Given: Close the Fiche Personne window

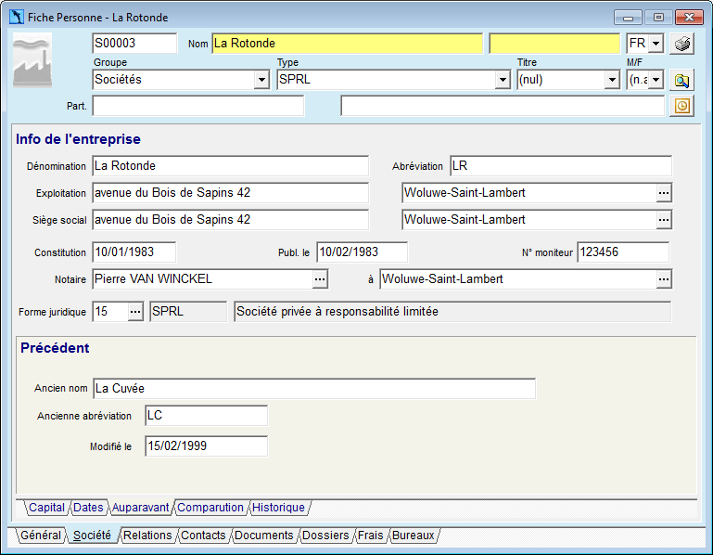Looking at the screenshot, I should click(x=689, y=18).
